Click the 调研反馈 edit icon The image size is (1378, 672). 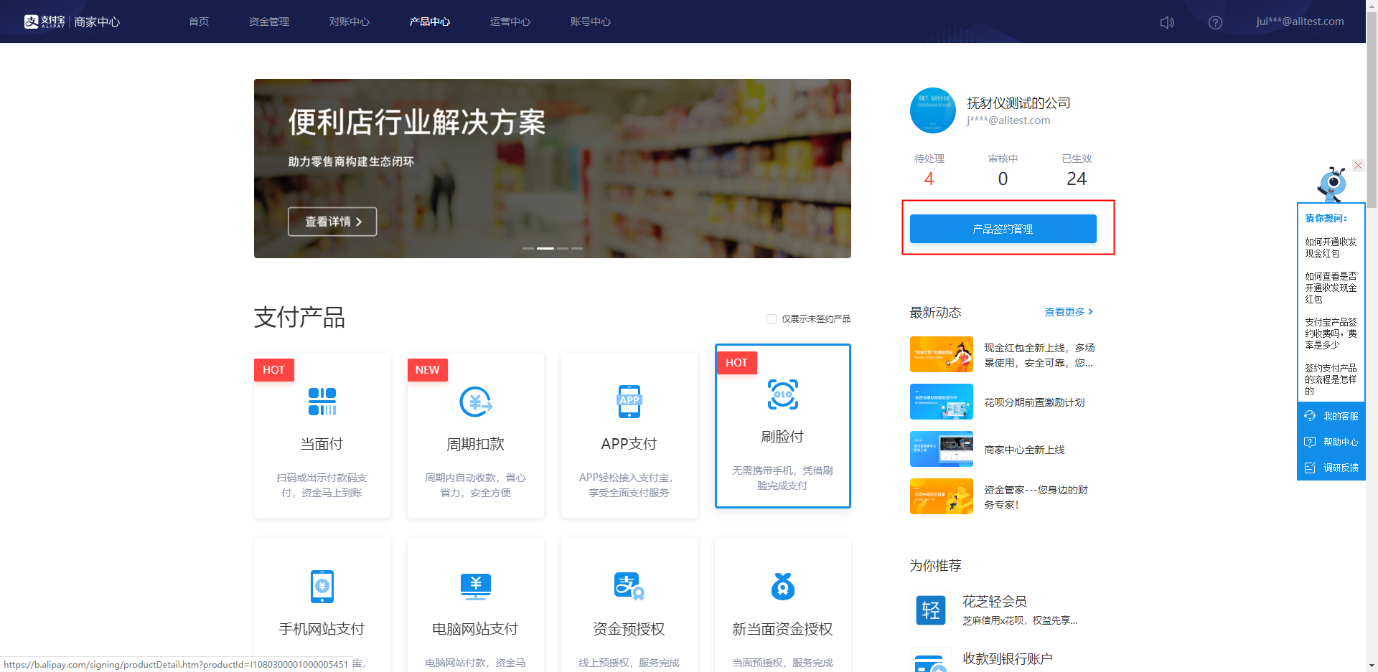tap(1310, 468)
